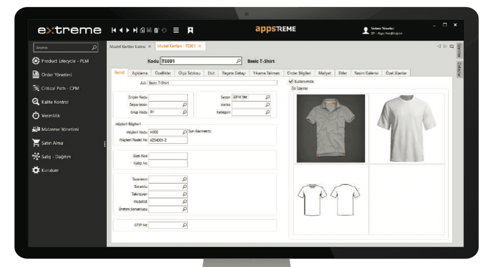Click sidebar vertical dots handle
486x267 pixels.
click(x=105, y=144)
